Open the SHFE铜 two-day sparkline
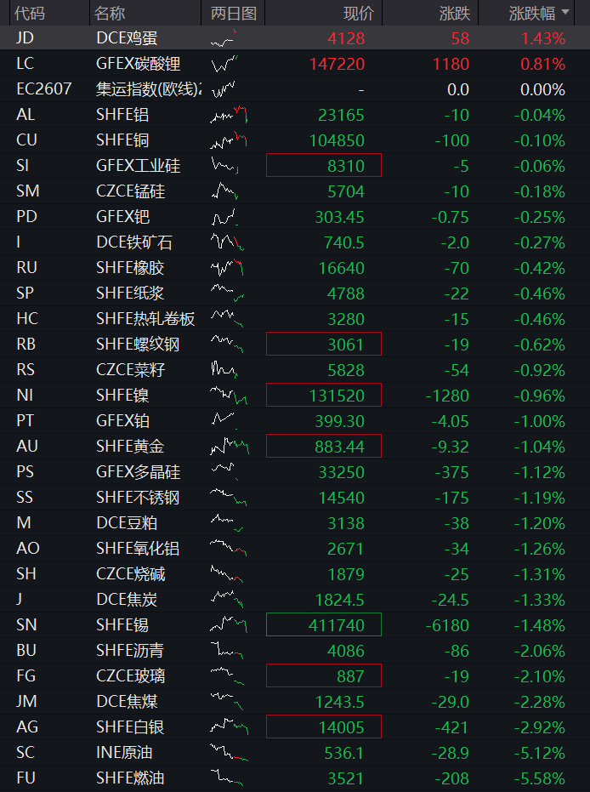This screenshot has width=590, height=792. click(x=229, y=140)
